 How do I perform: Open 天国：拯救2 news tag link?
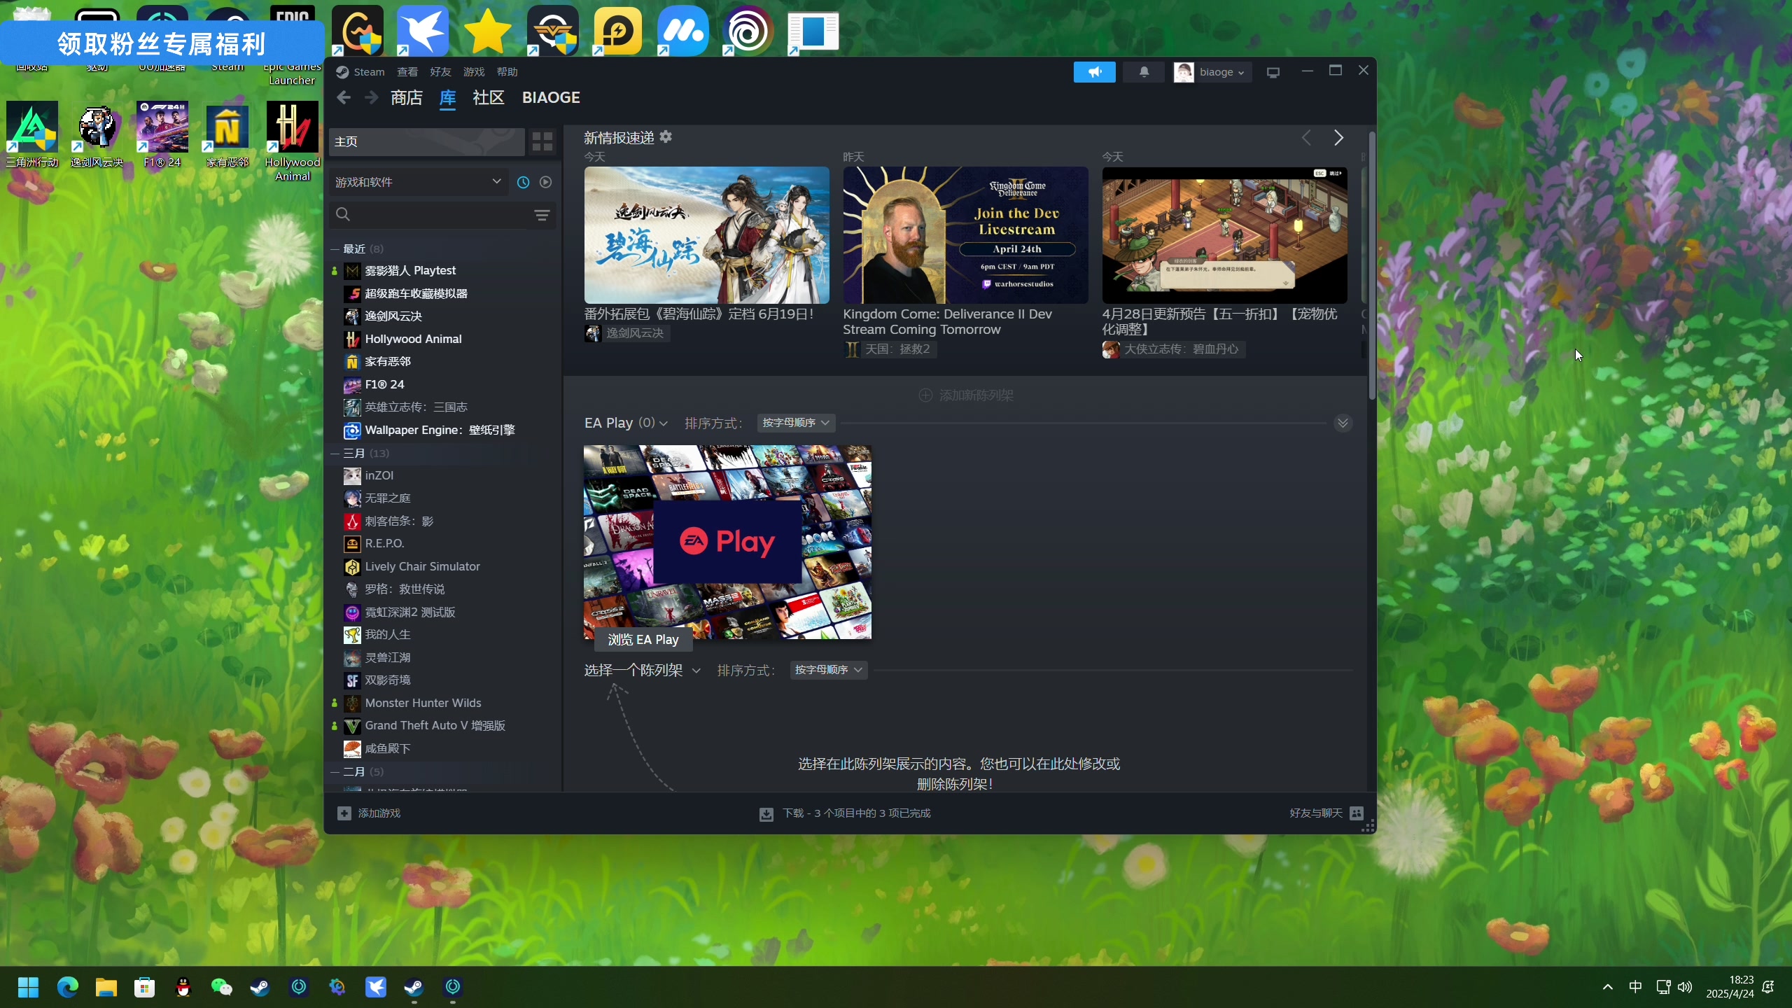tap(890, 349)
